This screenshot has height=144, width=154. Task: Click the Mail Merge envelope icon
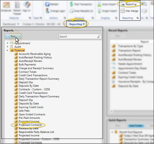[x=123, y=11]
